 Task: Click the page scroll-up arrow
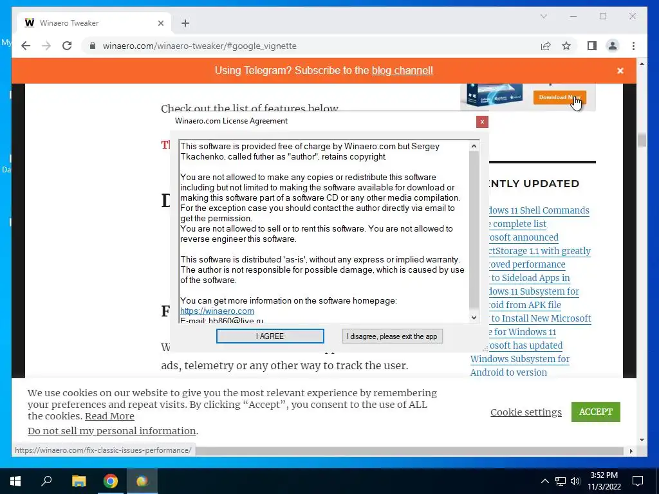[642, 64]
